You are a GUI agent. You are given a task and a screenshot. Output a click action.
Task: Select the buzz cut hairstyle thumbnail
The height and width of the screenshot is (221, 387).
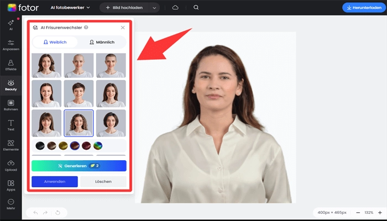[111, 65]
